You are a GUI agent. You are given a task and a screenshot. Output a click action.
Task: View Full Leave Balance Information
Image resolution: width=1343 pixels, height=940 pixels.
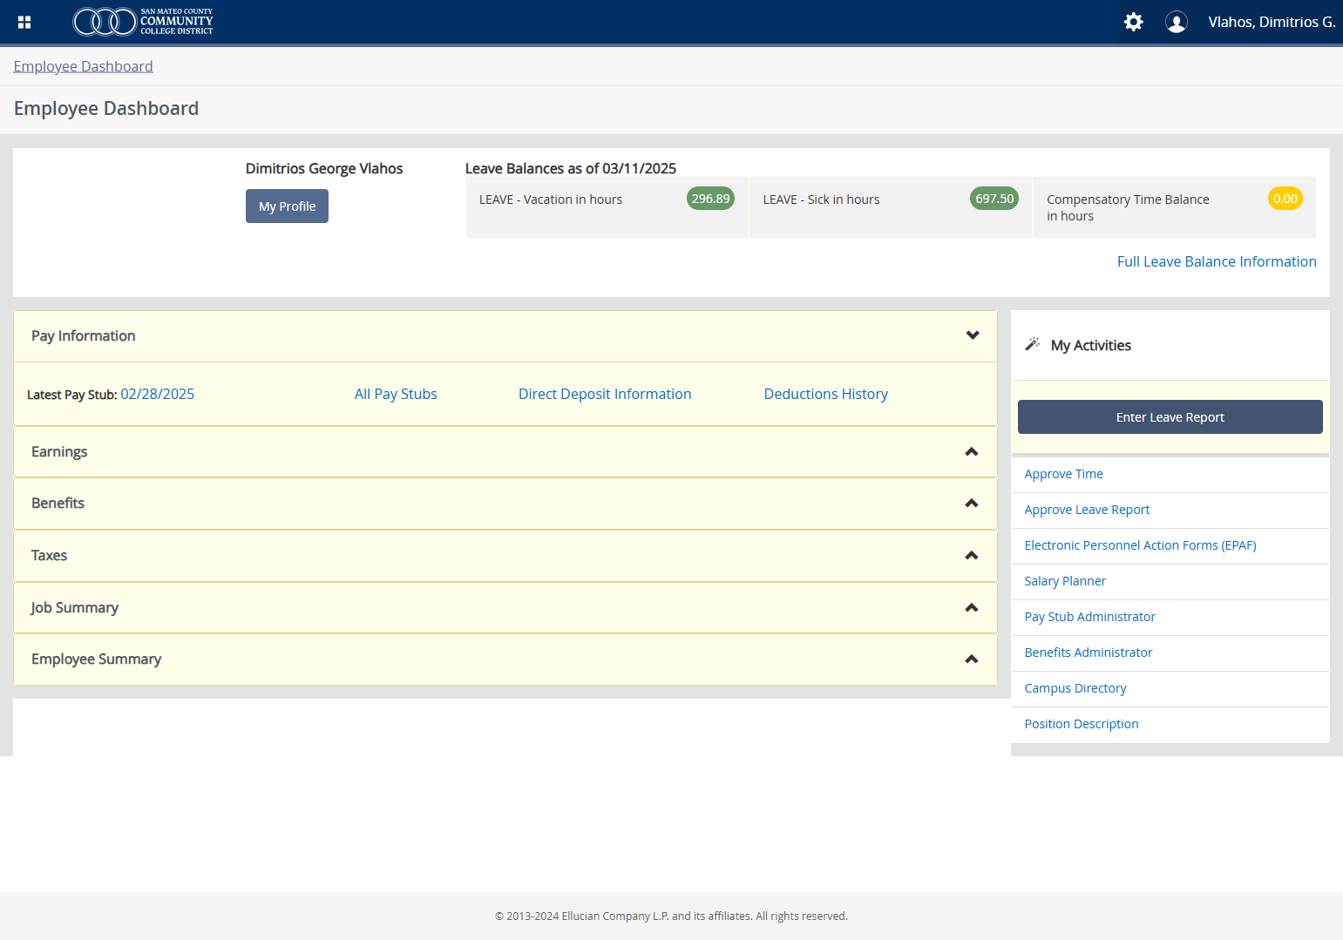tap(1217, 261)
